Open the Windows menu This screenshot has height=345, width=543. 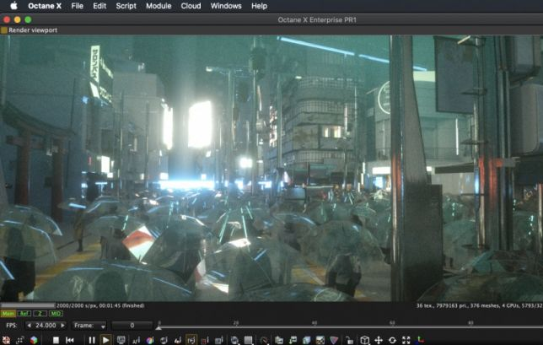point(226,6)
